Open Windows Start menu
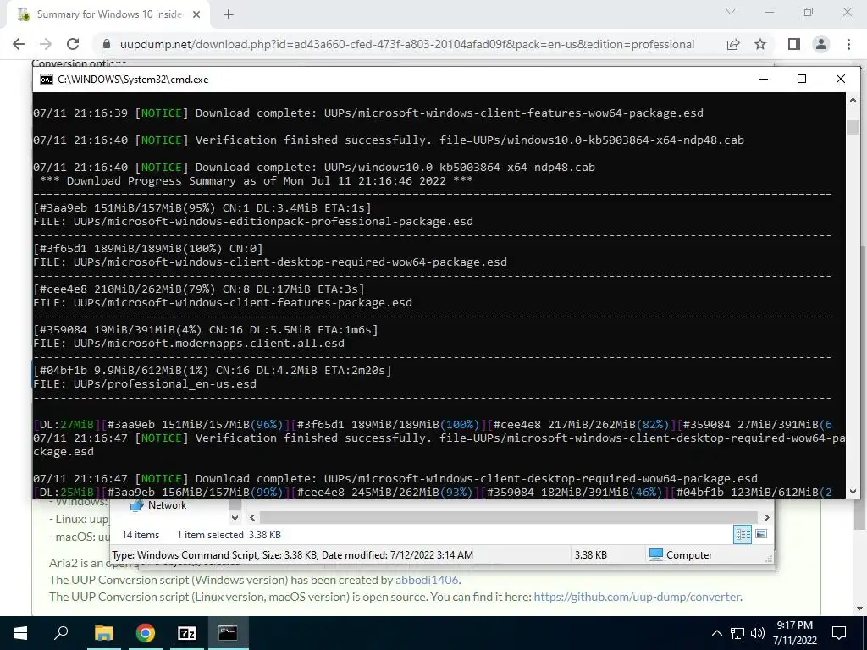 20,633
